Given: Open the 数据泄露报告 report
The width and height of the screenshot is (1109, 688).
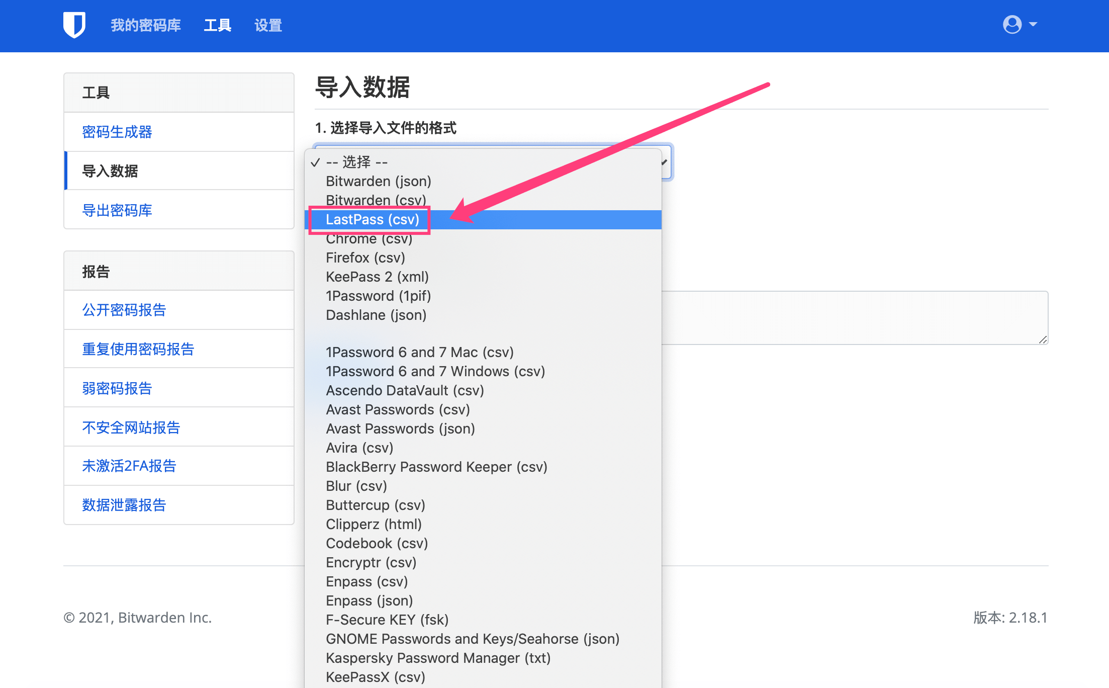Looking at the screenshot, I should [x=124, y=505].
